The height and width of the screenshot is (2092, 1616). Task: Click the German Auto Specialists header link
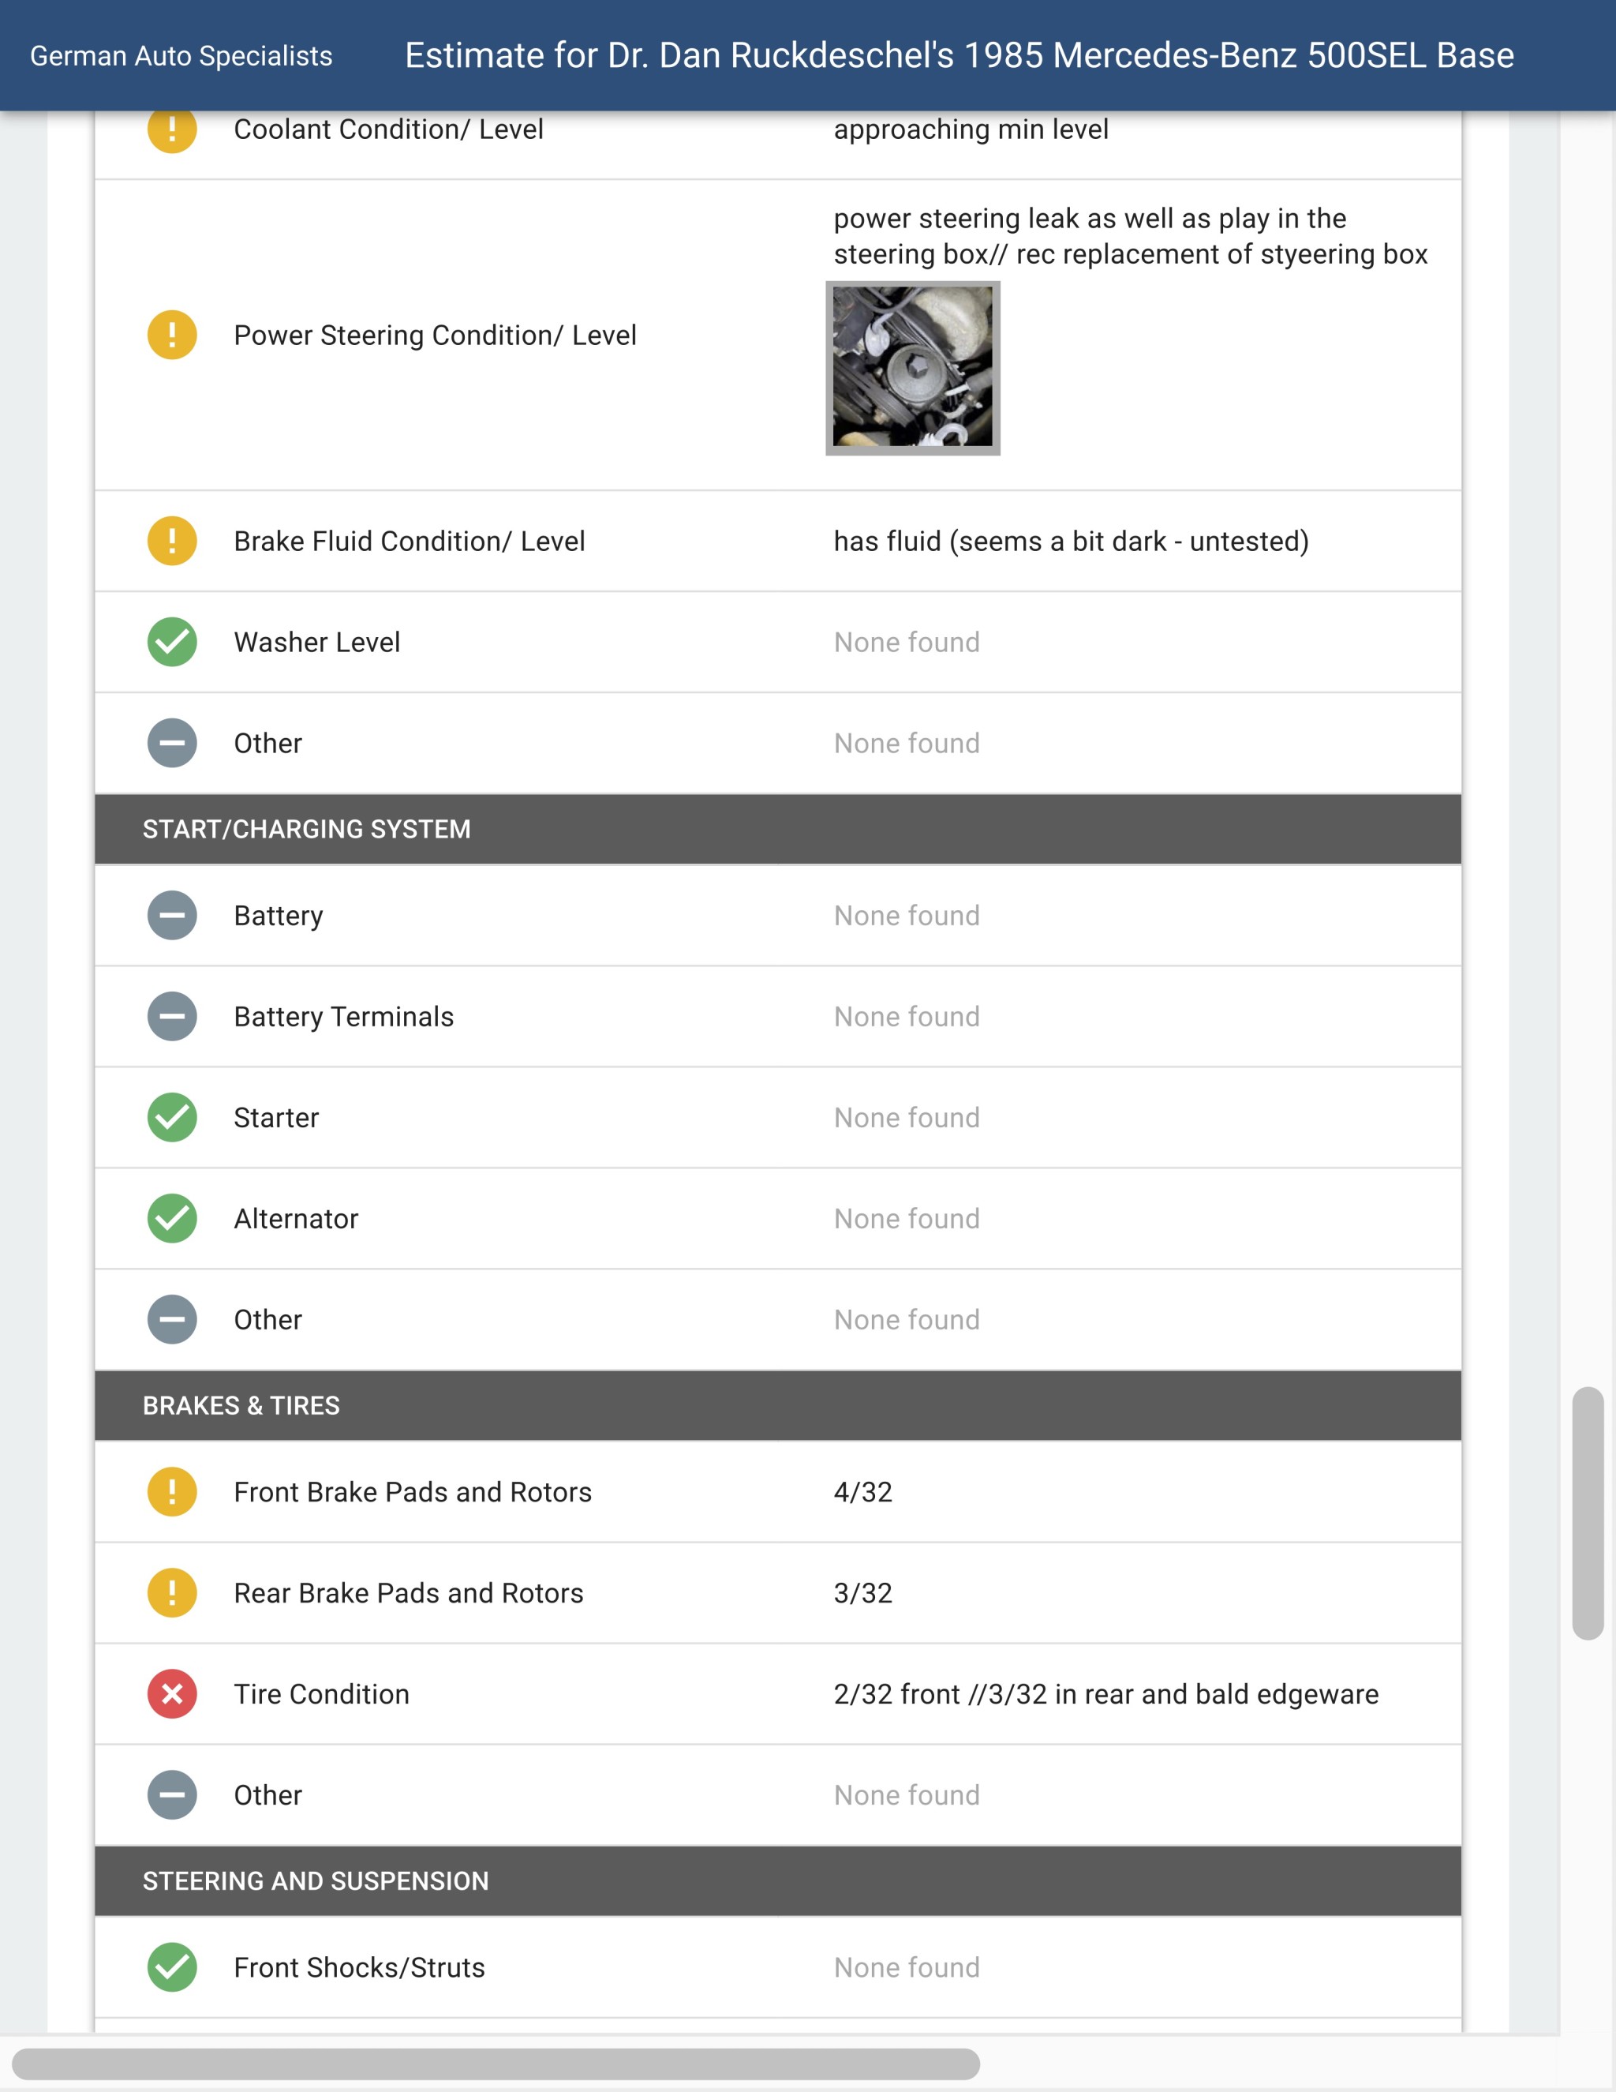point(181,55)
